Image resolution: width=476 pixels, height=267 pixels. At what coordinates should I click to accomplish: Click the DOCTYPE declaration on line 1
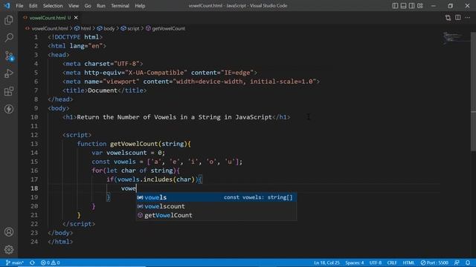pyautogui.click(x=75, y=37)
